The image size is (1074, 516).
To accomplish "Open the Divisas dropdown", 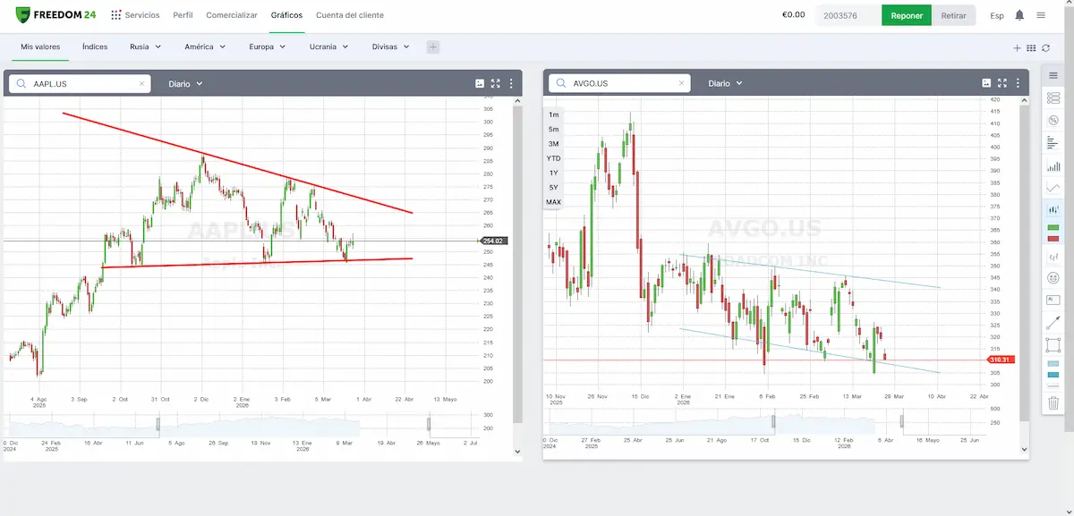I will [390, 47].
